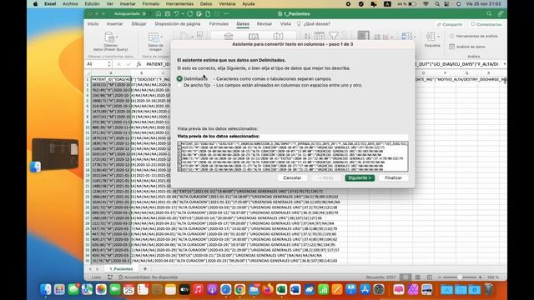Viewport: 534px width, 300px height.
Task: Click Obtener datos (Power Query) icon
Action: pos(109,37)
